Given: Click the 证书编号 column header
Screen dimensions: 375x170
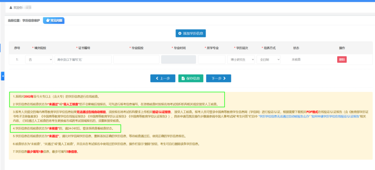Looking at the screenshot, I should point(83,48).
